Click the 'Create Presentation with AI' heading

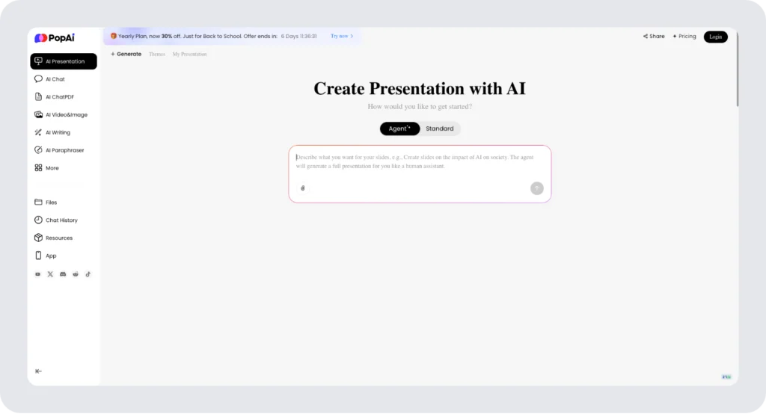click(420, 88)
